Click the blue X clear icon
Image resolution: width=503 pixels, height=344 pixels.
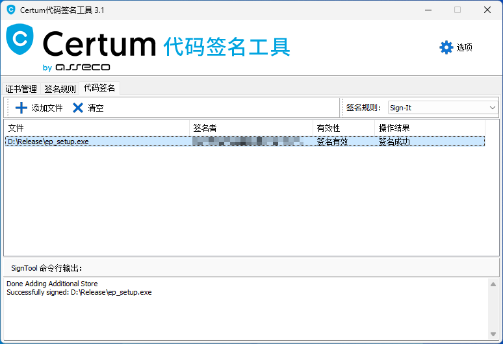pos(77,108)
